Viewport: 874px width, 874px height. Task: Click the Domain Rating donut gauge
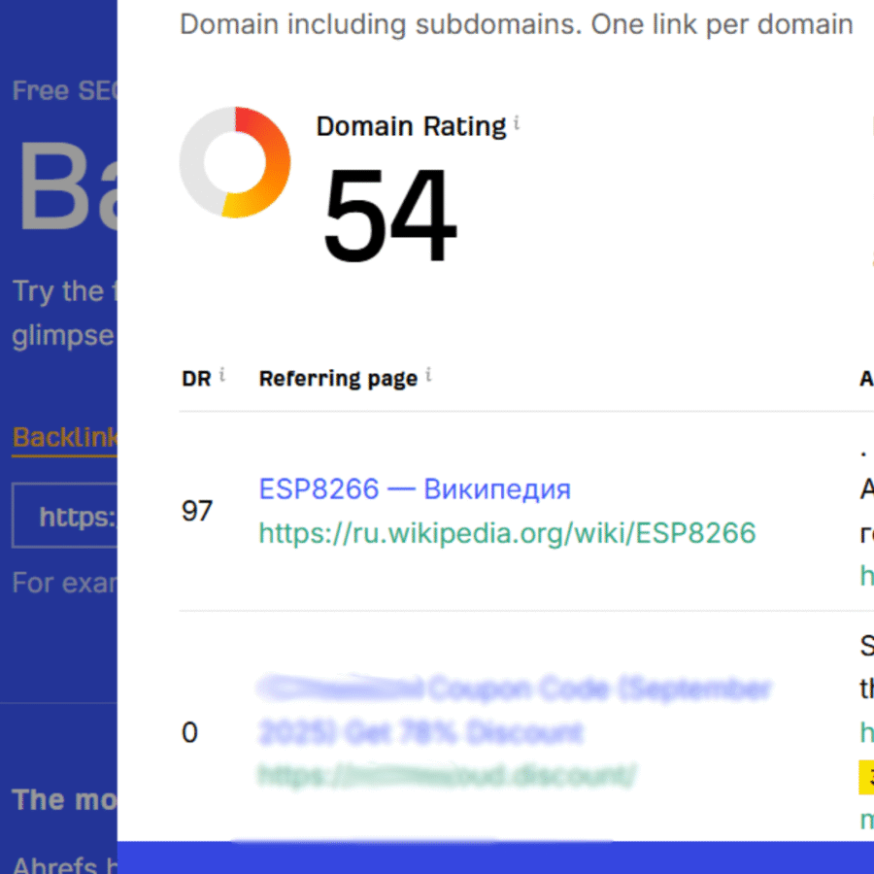[x=235, y=160]
